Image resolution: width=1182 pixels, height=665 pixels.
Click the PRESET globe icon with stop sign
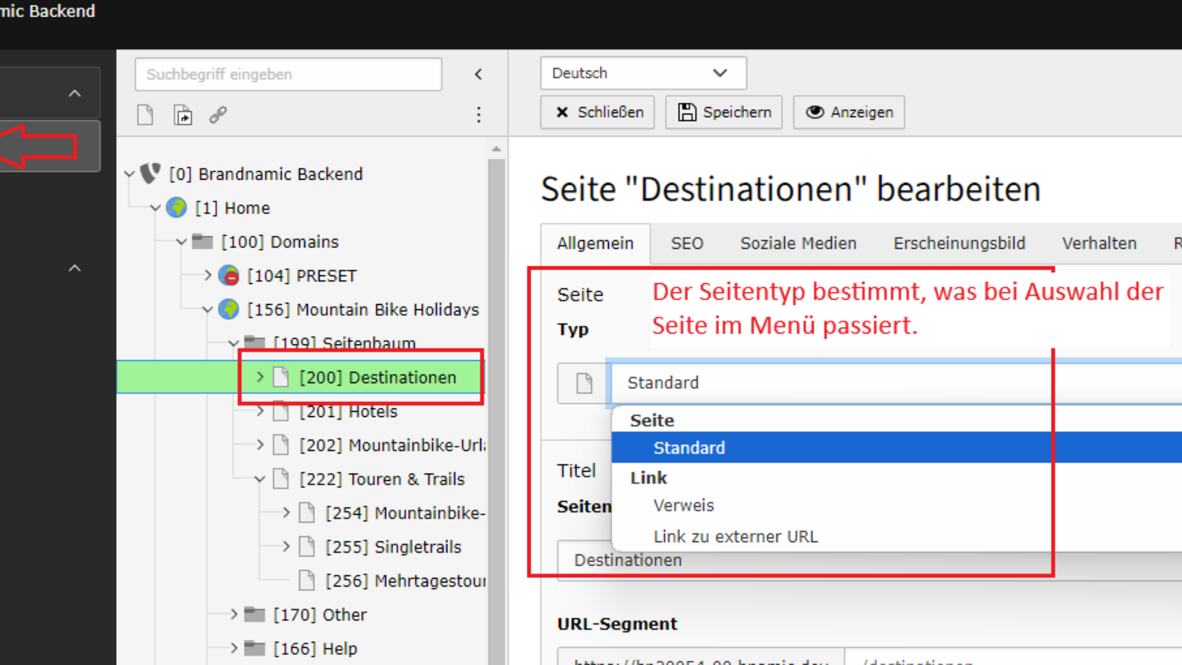(x=229, y=275)
